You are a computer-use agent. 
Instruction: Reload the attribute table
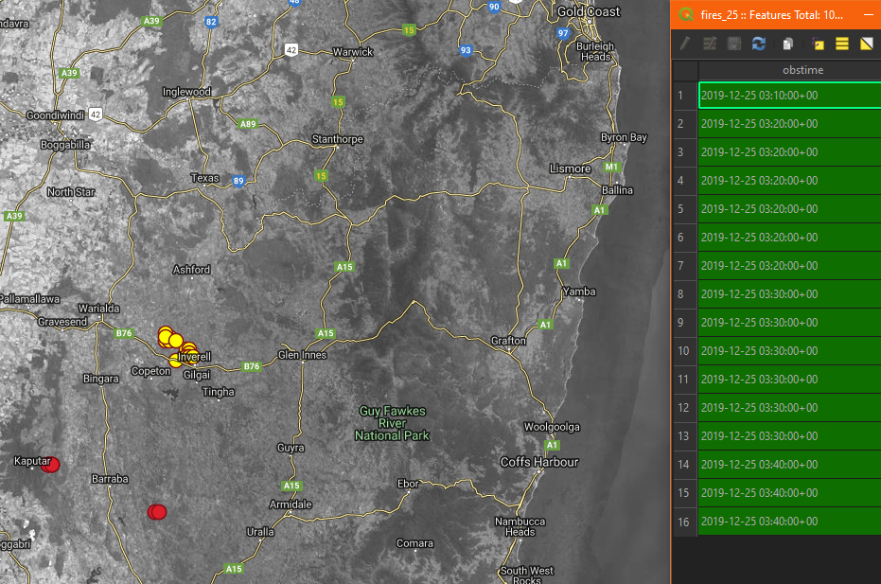759,44
